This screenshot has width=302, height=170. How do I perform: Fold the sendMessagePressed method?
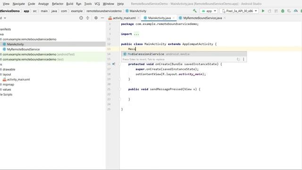pos(119,89)
